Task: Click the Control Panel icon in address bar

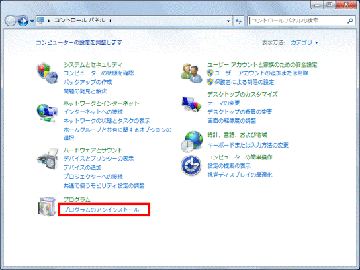Action: click(x=41, y=21)
